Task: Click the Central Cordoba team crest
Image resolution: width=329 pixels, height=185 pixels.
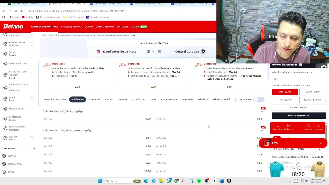Action: click(203, 52)
